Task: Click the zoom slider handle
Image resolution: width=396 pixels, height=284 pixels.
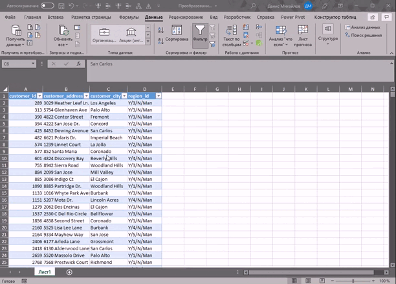Action: pyautogui.click(x=353, y=281)
